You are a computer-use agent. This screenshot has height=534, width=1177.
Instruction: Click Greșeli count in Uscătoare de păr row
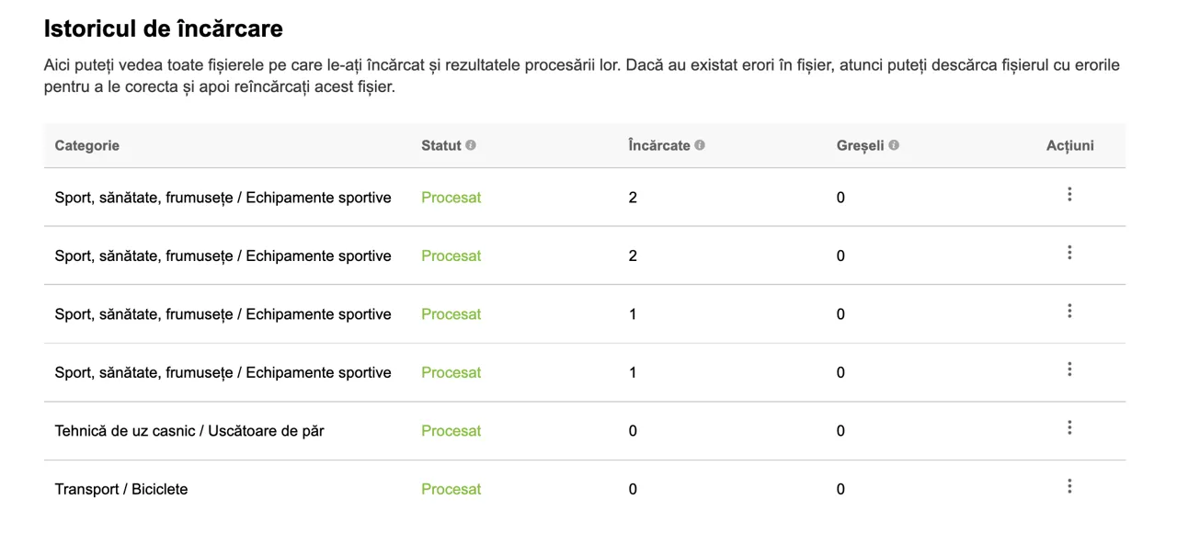(840, 431)
